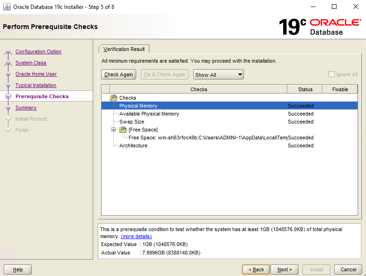Click the Configuration Option step bullet icon
Image resolution: width=366 pixels, height=276 pixels.
[8, 51]
